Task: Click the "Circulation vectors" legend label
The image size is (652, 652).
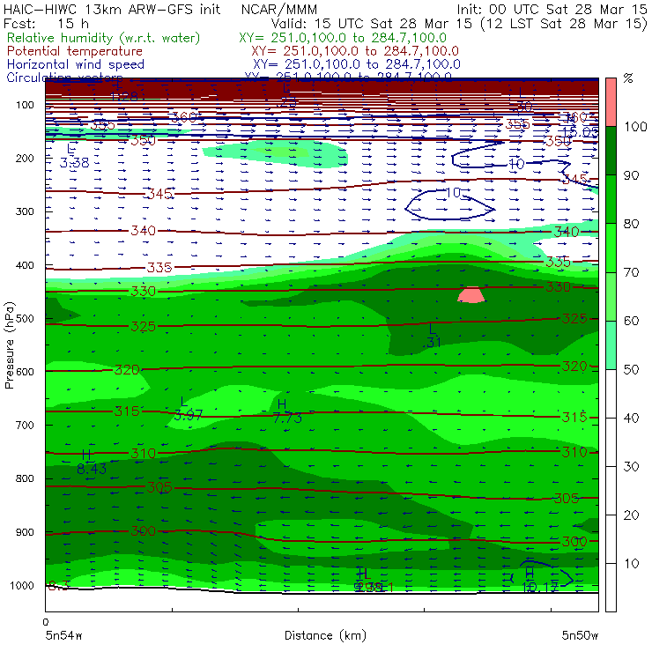Action: (x=65, y=77)
